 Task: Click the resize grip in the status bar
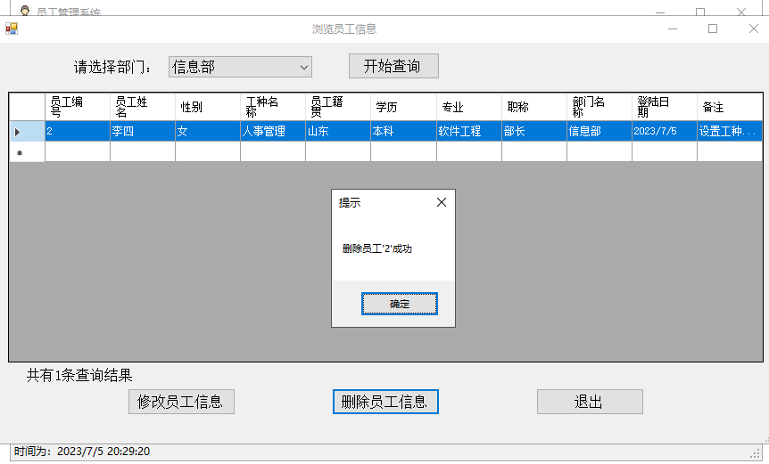(x=756, y=452)
